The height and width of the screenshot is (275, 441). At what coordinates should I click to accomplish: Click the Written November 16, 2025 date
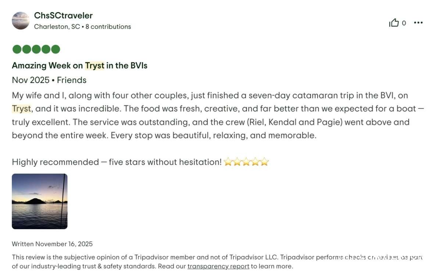[x=52, y=244]
